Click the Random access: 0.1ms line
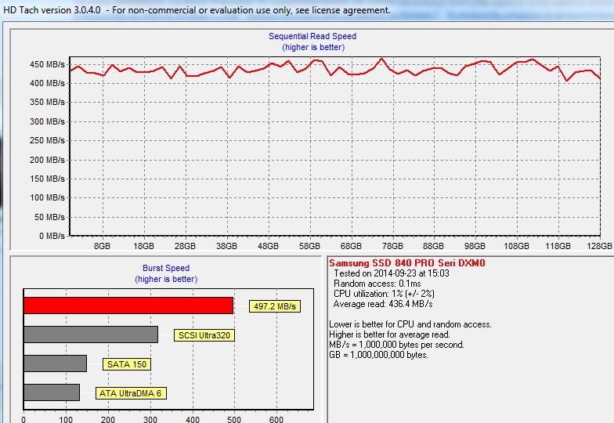This screenshot has height=423, width=614. 377,284
